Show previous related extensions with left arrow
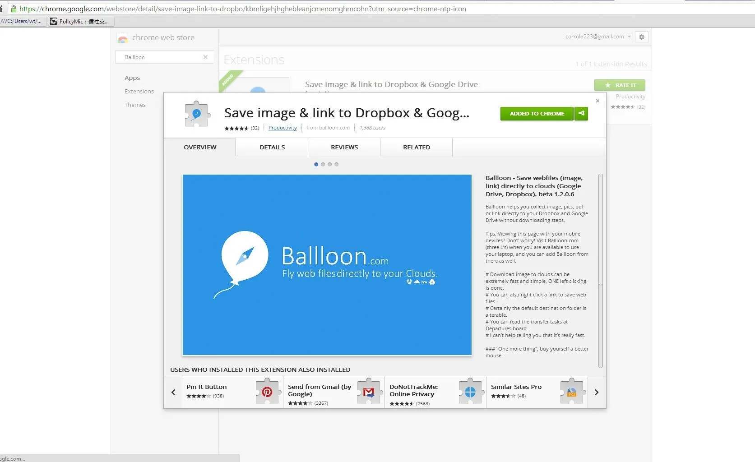Image resolution: width=755 pixels, height=462 pixels. [x=173, y=392]
